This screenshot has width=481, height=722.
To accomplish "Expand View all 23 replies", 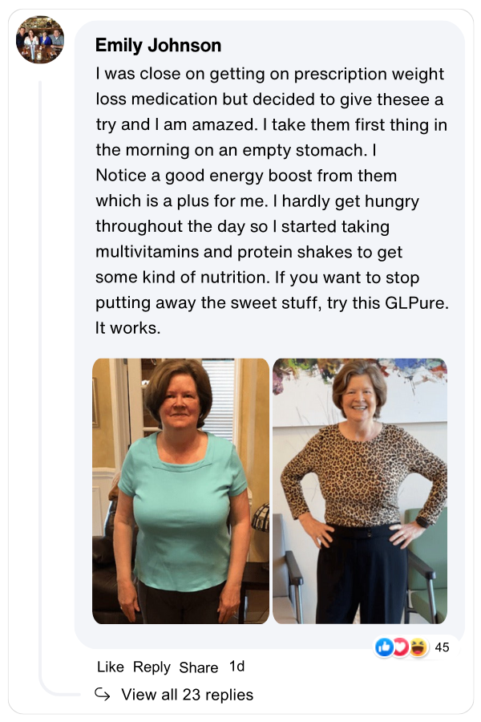I will click(x=187, y=695).
